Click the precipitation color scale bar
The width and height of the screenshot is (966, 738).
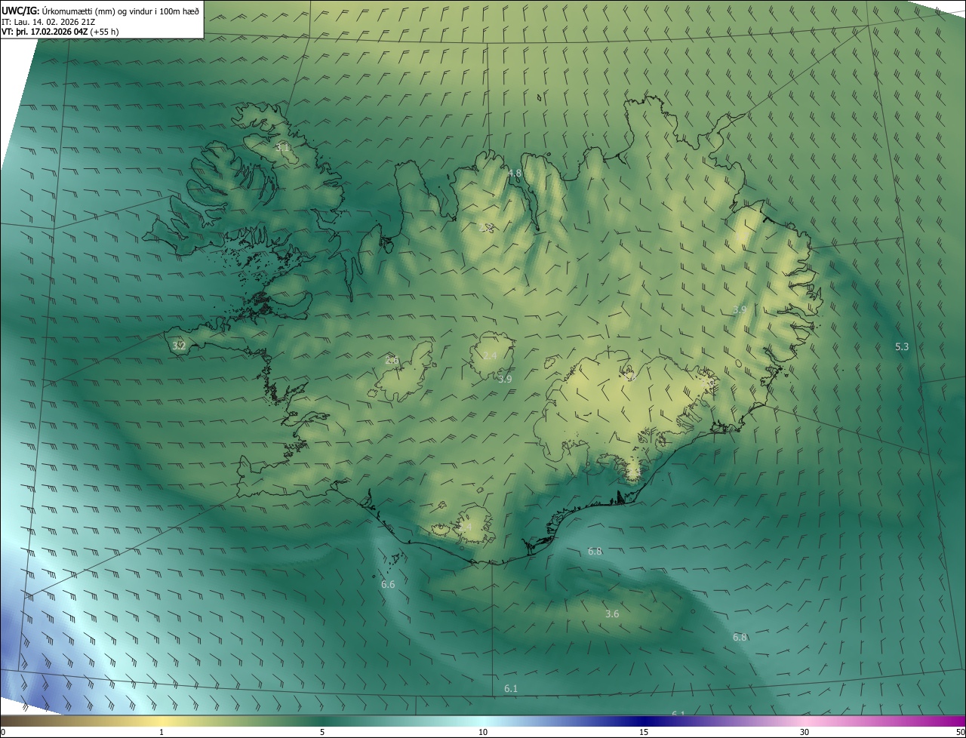pyautogui.click(x=483, y=721)
